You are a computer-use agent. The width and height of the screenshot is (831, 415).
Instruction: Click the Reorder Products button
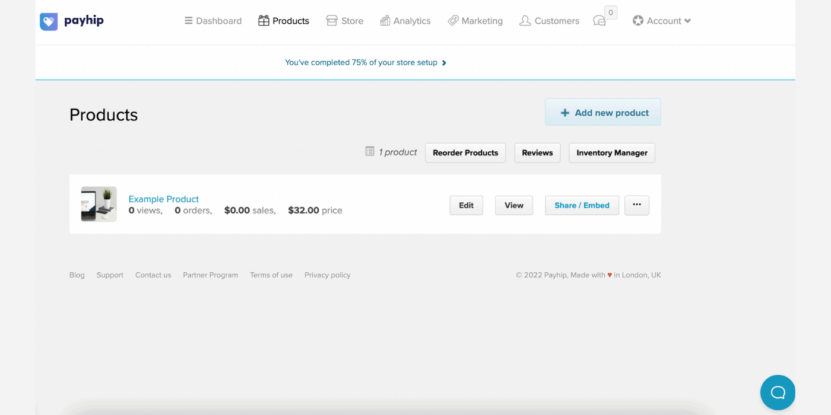(x=465, y=152)
